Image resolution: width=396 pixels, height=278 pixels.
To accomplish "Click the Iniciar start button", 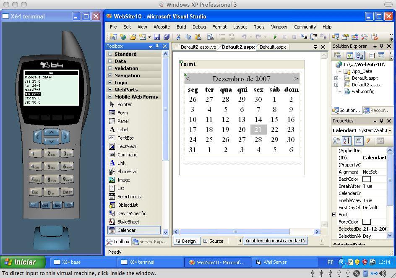I will coord(23,262).
